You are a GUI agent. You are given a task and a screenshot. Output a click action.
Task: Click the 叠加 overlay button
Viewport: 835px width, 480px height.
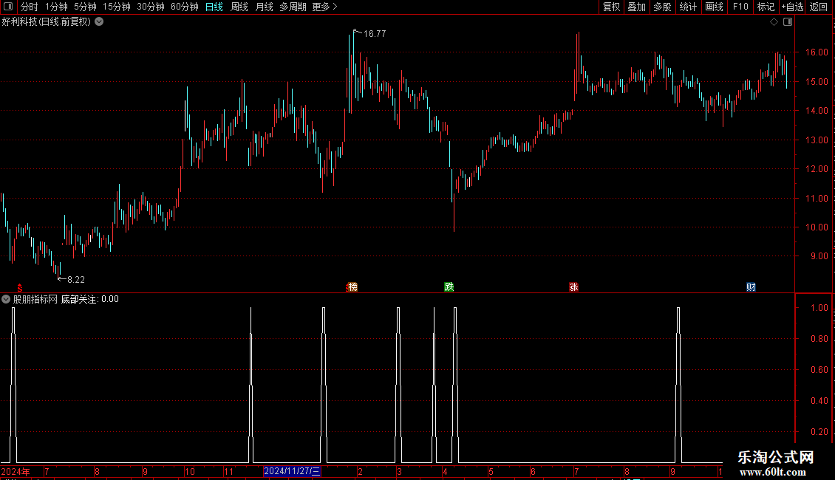(x=636, y=7)
